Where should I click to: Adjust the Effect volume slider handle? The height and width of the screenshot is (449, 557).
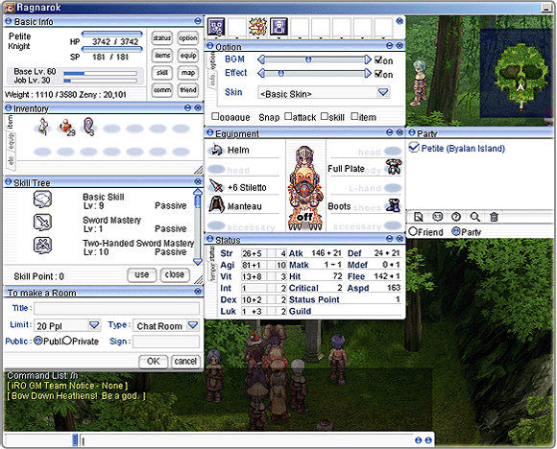281,74
